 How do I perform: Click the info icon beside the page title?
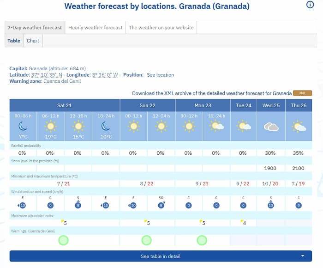[x=310, y=5]
